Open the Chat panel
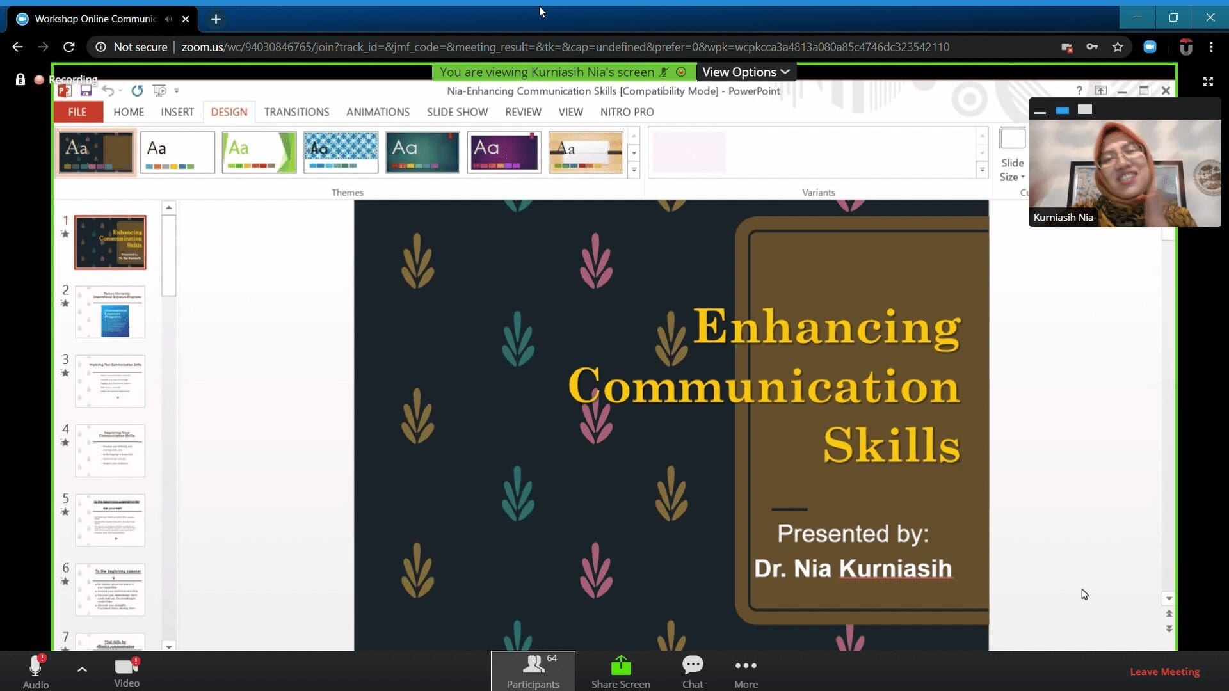Screen dimensions: 1229x691 692,671
